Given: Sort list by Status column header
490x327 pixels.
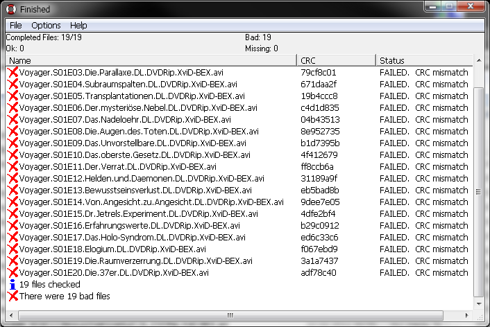Looking at the screenshot, I should (x=424, y=60).
